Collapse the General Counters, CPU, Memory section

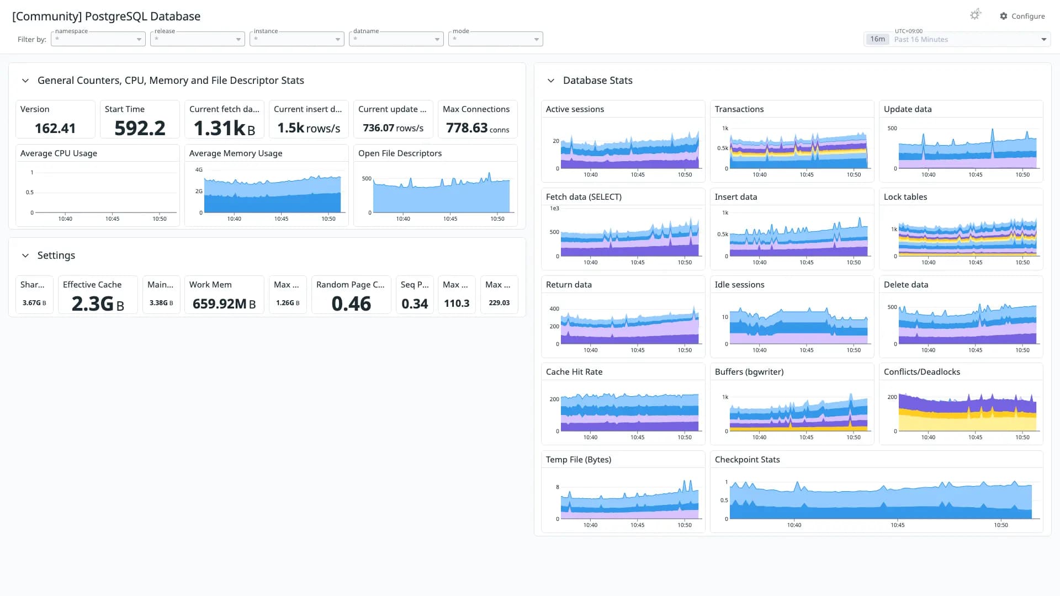[25, 81]
